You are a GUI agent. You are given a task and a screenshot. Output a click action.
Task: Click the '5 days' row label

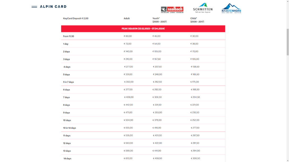click(67, 75)
